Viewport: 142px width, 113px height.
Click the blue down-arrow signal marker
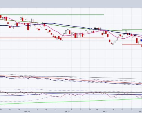(x=141, y=41)
